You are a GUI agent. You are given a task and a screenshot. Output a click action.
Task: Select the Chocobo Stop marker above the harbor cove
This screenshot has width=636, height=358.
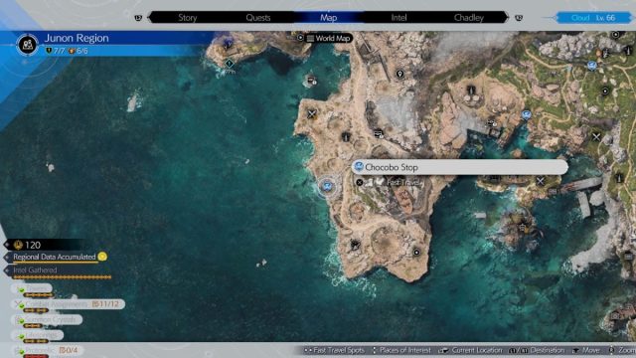(526, 115)
